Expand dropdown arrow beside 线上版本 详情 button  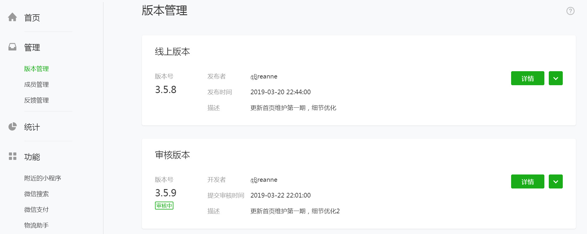click(555, 78)
